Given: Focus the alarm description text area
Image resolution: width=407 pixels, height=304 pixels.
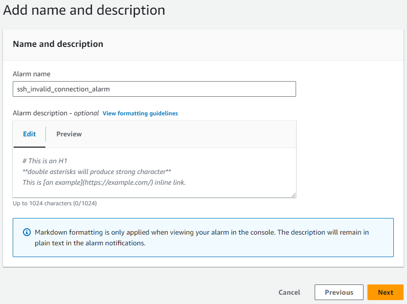Looking at the screenshot, I should click(x=154, y=173).
